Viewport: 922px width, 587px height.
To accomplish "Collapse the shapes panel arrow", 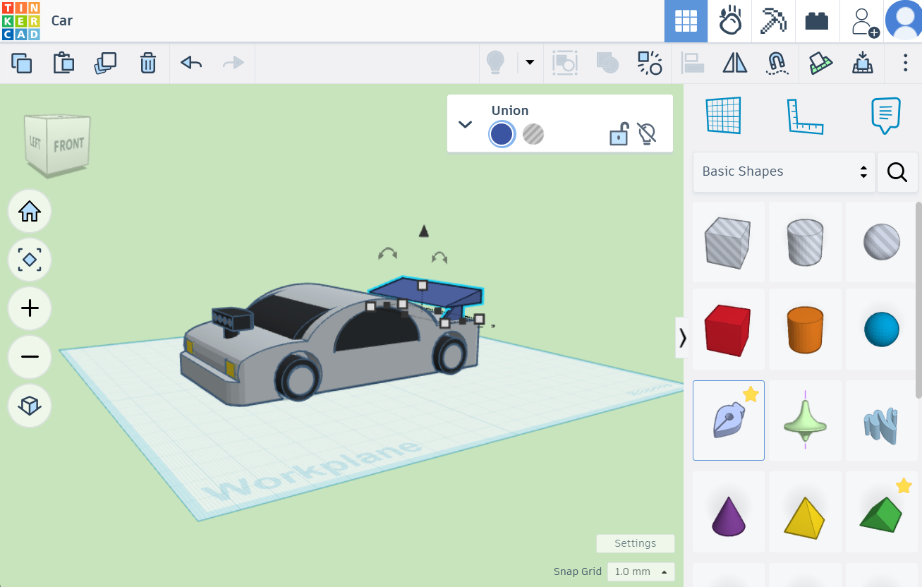I will tap(682, 338).
